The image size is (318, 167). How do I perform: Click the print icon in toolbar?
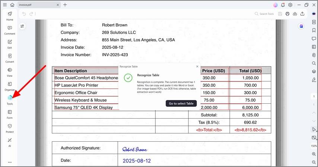pos(288,14)
